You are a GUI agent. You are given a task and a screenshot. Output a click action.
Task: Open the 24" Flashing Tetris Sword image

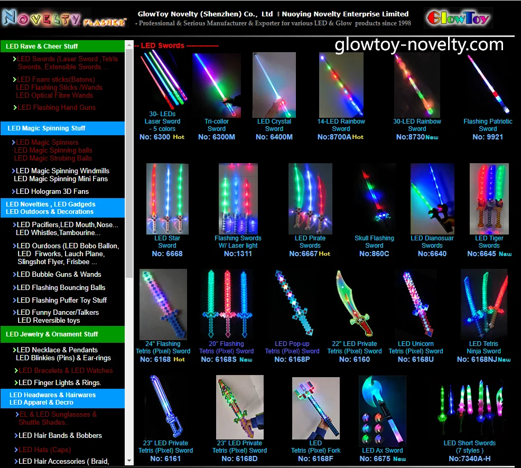(x=163, y=304)
